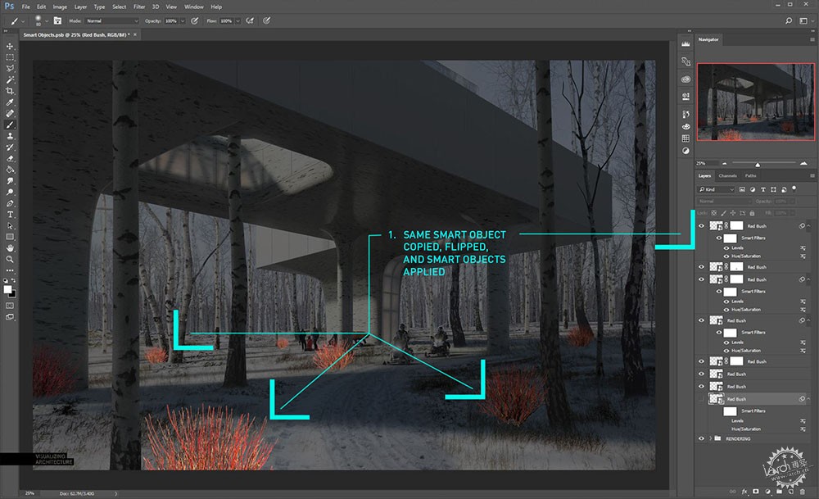Pick the foreground color swatch

7,289
